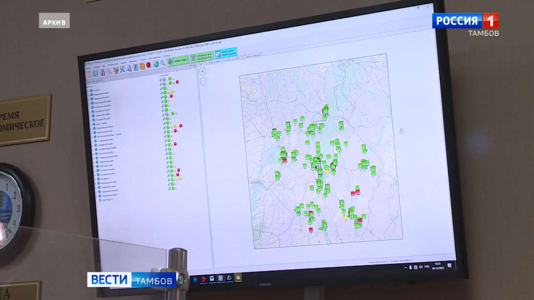Open the notification center icon
534x300 pixels.
coord(450,265)
